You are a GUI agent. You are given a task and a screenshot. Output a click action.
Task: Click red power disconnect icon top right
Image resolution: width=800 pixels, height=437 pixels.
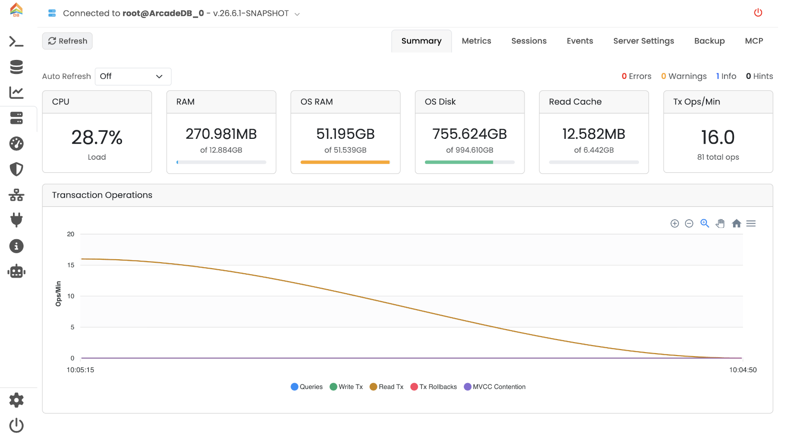758,12
